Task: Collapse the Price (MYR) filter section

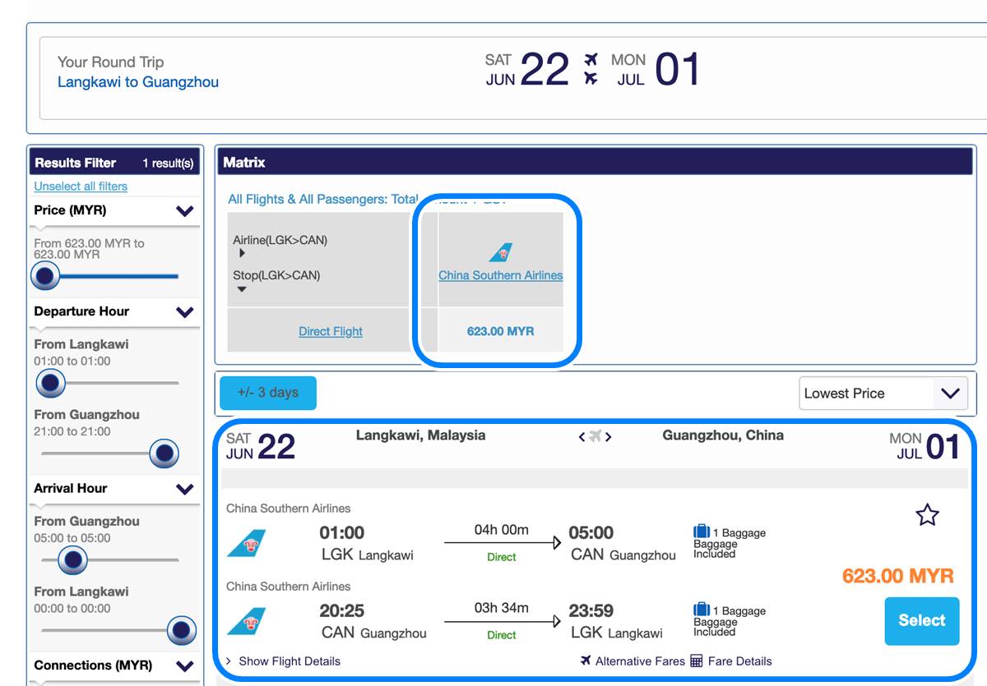Action: coord(185,211)
